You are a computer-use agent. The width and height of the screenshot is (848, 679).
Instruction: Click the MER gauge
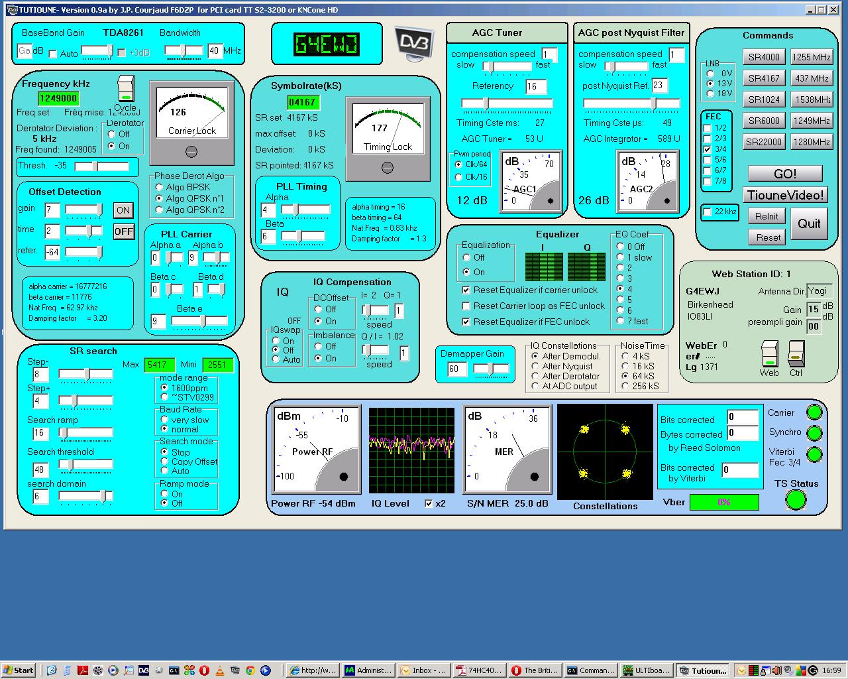[x=507, y=450]
